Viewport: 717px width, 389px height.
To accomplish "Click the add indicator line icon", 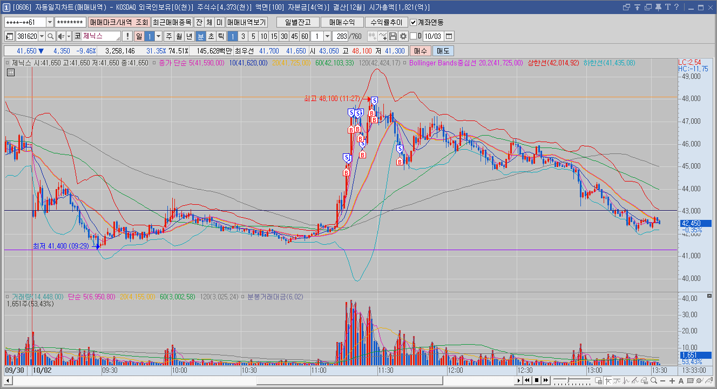I will pos(383,36).
